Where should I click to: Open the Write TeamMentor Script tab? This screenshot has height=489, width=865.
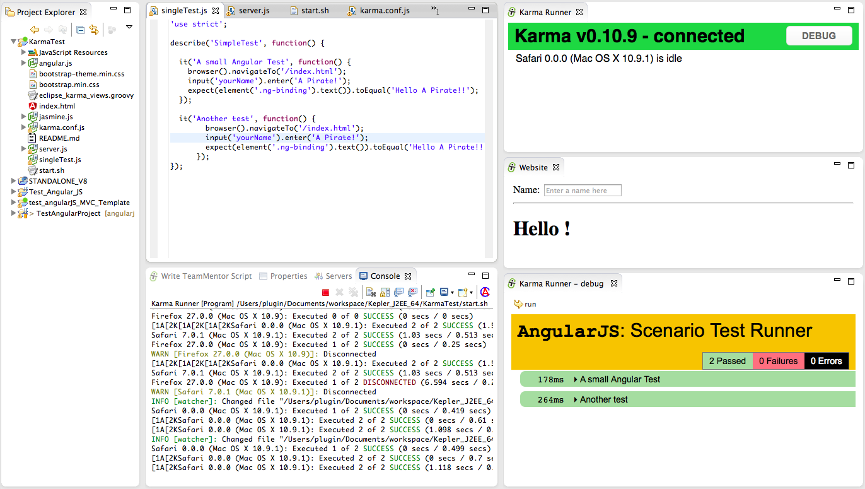[x=200, y=276]
